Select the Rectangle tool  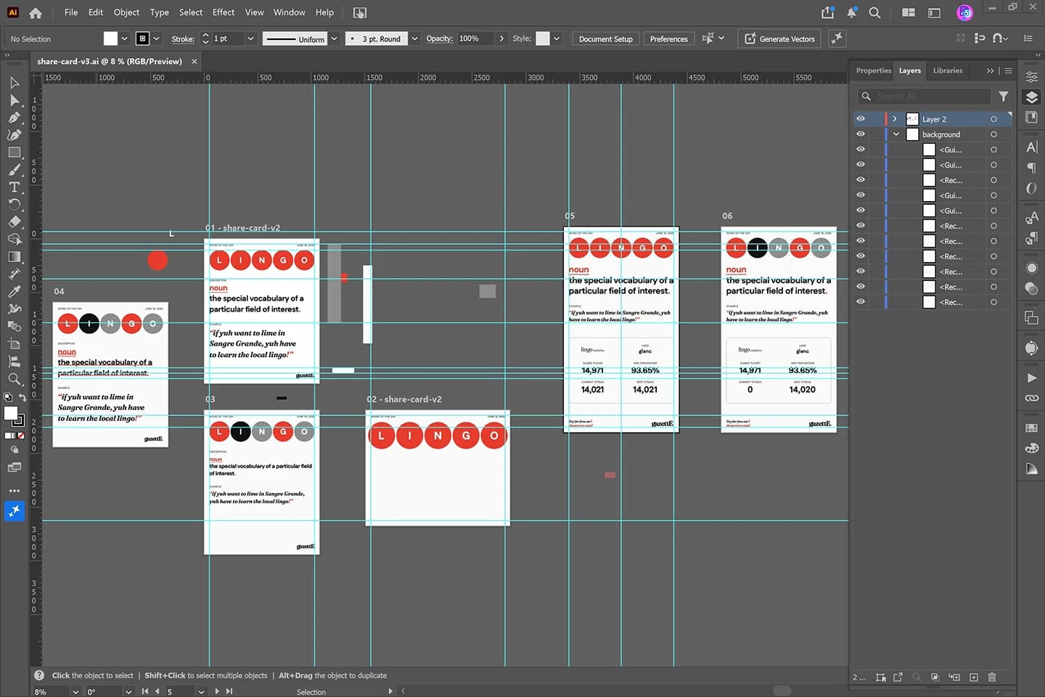(14, 152)
